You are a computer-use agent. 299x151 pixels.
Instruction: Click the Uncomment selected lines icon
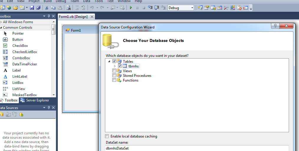point(83,8)
